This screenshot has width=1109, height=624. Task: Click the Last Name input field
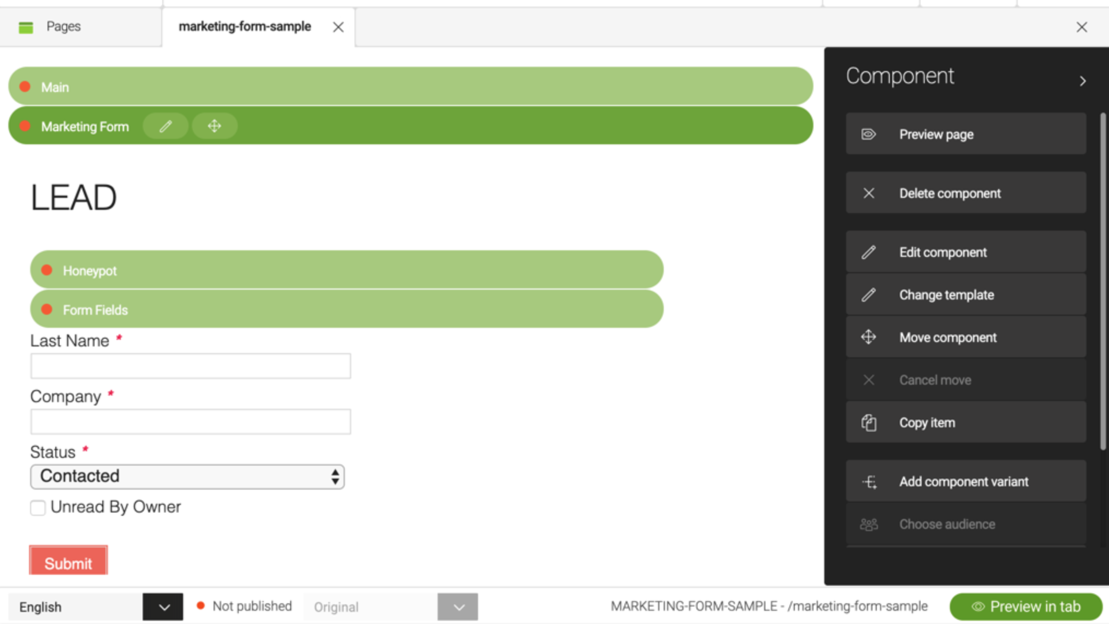[191, 366]
